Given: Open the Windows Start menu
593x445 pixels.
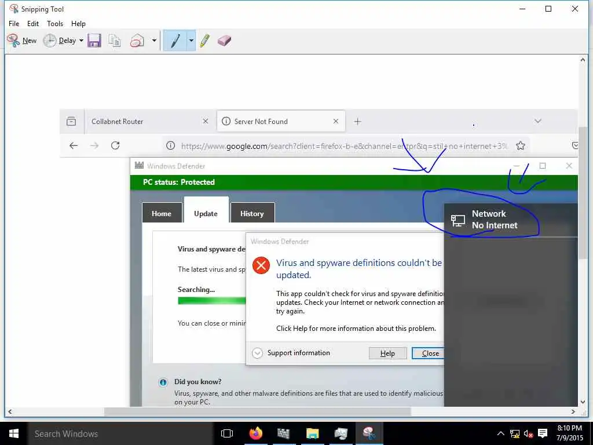Looking at the screenshot, I should (14, 433).
